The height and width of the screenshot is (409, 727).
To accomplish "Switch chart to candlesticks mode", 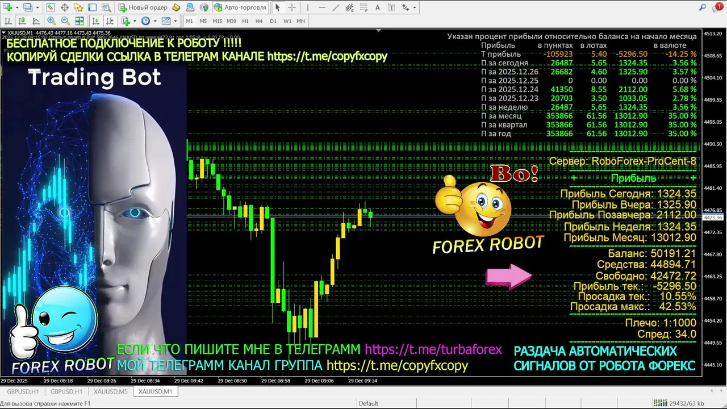I will click(x=22, y=21).
